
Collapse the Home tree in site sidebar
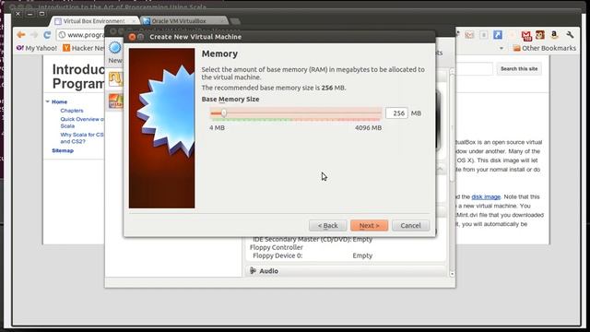tap(48, 101)
